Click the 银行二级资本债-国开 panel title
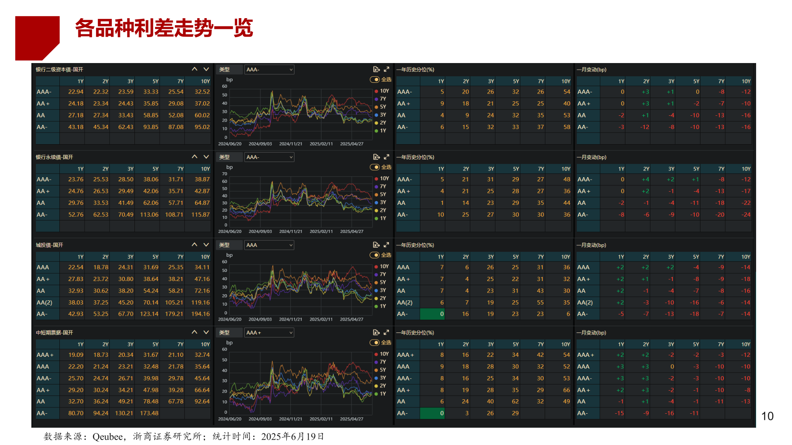This screenshot has height=445, width=792. (x=59, y=70)
